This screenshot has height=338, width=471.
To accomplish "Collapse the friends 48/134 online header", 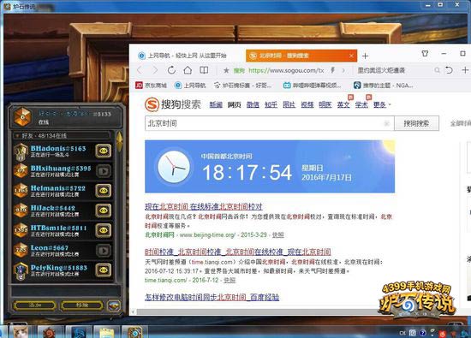I will click(x=62, y=136).
